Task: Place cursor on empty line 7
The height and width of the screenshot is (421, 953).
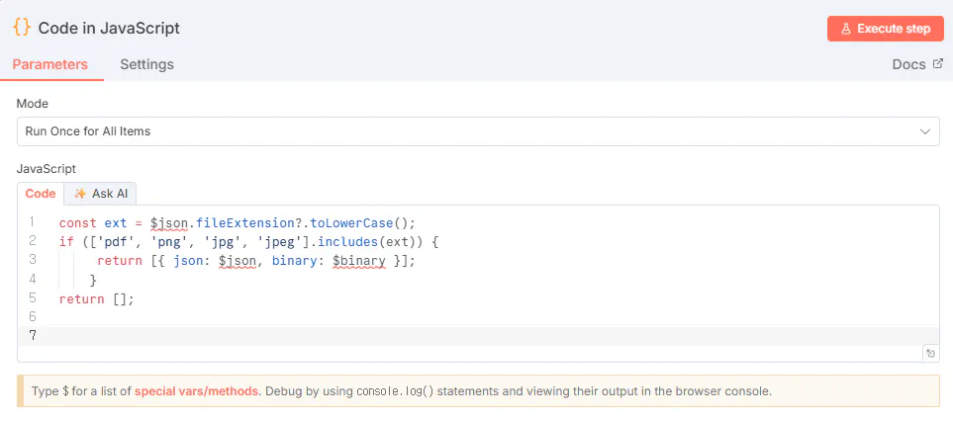Action: click(396, 336)
